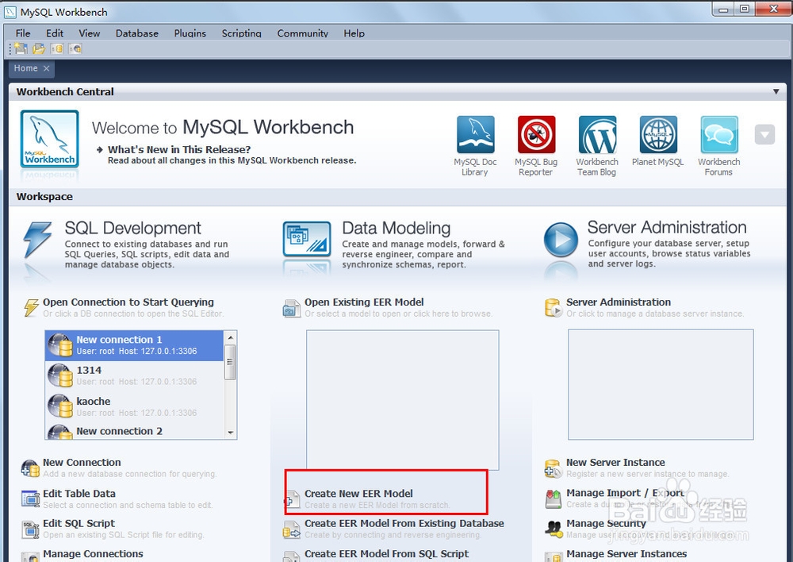Screen dimensions: 793x562
Task: Click Open Connection to Start Querying link
Action: [x=128, y=302]
